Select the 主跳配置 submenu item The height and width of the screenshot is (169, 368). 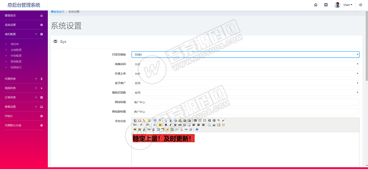16,50
